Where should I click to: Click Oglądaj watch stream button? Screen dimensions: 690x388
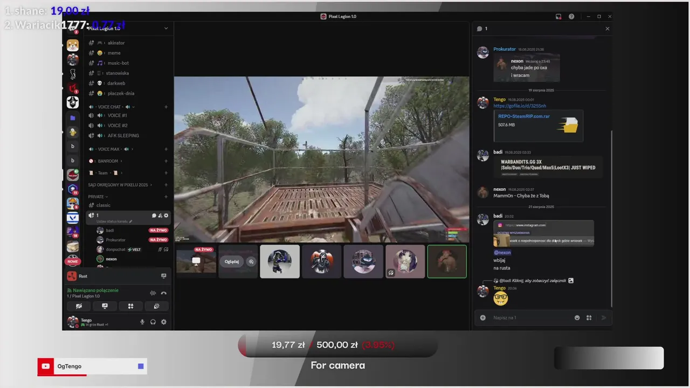[x=231, y=261]
